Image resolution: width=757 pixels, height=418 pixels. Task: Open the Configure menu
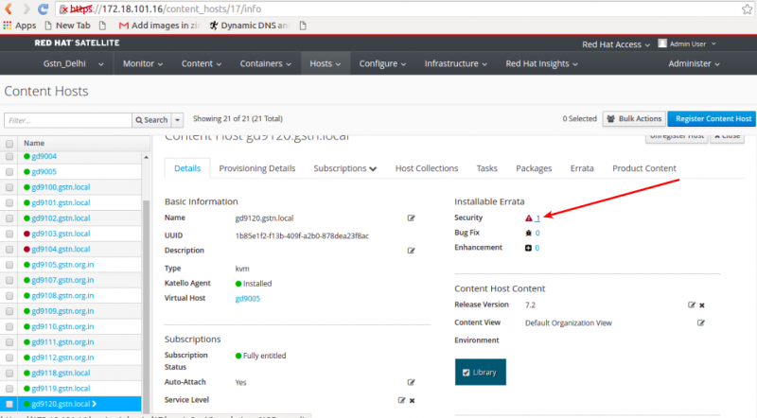pos(382,63)
